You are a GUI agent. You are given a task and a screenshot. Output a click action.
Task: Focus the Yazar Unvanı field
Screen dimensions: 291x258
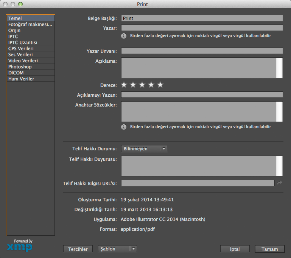click(x=202, y=51)
